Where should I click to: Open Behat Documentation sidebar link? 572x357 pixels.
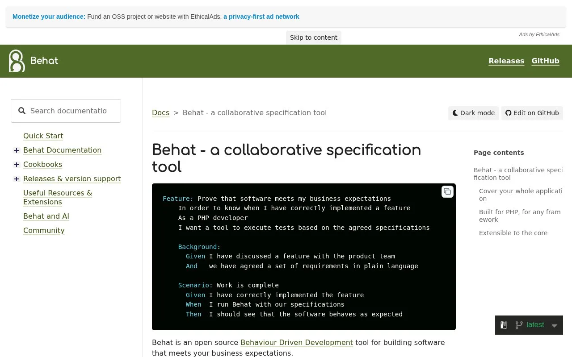pyautogui.click(x=62, y=150)
